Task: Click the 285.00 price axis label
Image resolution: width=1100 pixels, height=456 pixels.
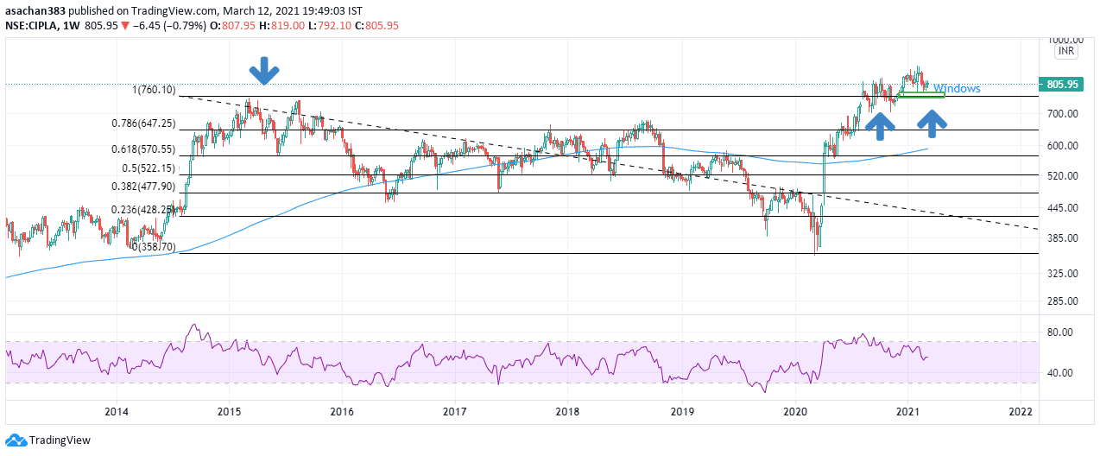Action: (1062, 301)
